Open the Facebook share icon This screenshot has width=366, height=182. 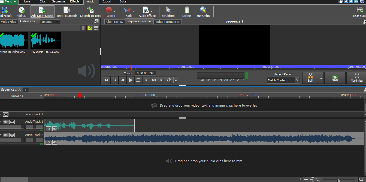tap(346, 2)
